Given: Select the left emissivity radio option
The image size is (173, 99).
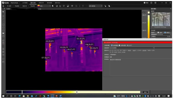Looking at the screenshot, I should pyautogui.click(x=158, y=32).
